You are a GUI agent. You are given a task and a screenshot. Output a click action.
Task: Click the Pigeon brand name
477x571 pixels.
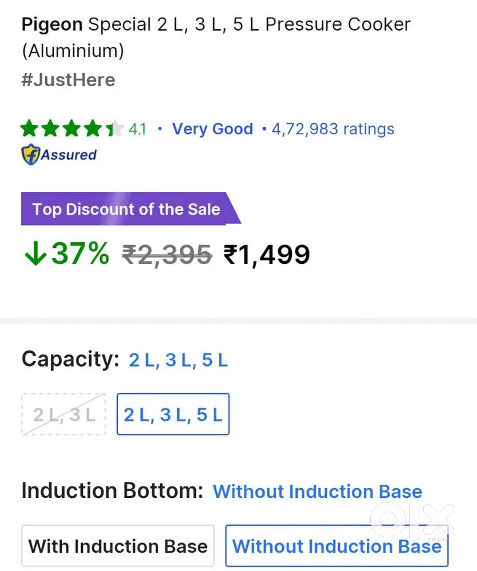pos(52,25)
